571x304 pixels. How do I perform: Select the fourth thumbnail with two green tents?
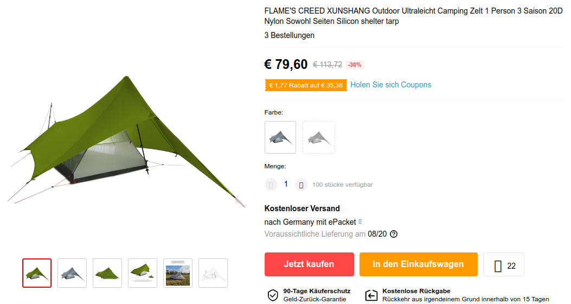(x=143, y=273)
